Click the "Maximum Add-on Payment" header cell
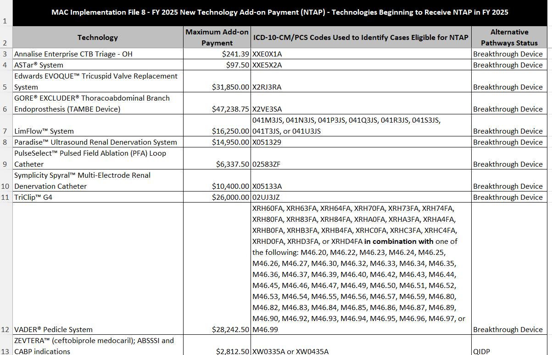The image size is (552, 355). click(x=217, y=37)
